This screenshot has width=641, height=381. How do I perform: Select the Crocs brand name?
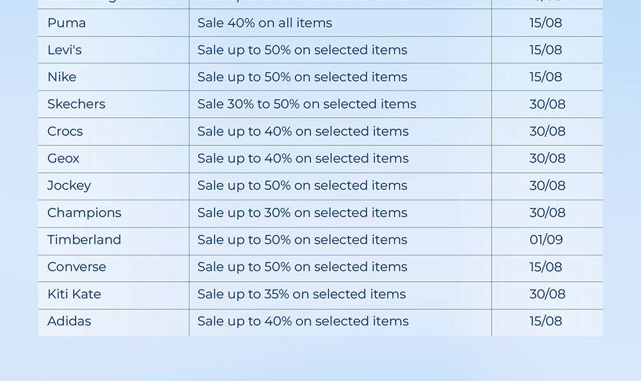point(65,131)
